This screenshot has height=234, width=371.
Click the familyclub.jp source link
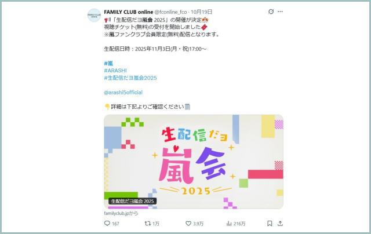[121, 213]
